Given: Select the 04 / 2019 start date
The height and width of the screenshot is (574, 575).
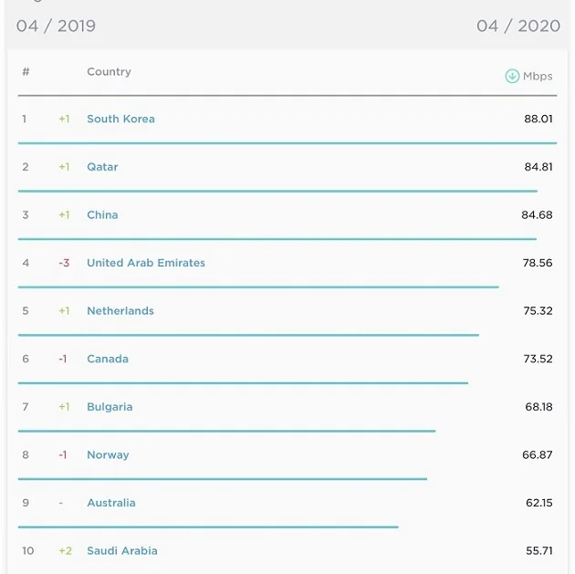Looking at the screenshot, I should tap(56, 26).
